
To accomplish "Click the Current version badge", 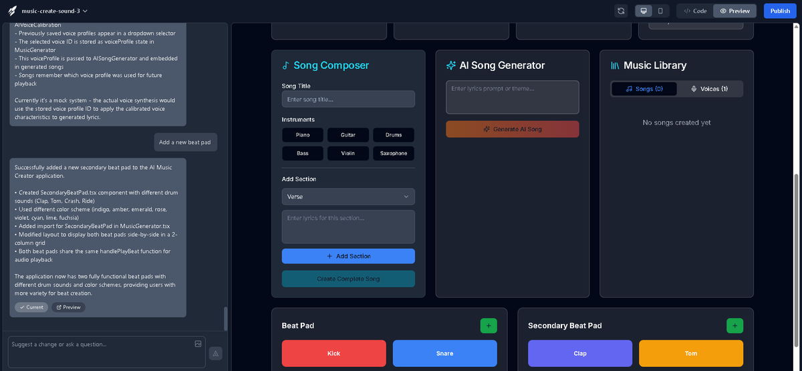I will coord(31,307).
